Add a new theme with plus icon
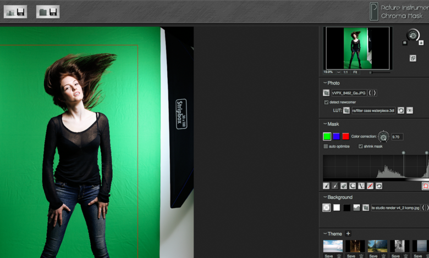 (x=348, y=234)
